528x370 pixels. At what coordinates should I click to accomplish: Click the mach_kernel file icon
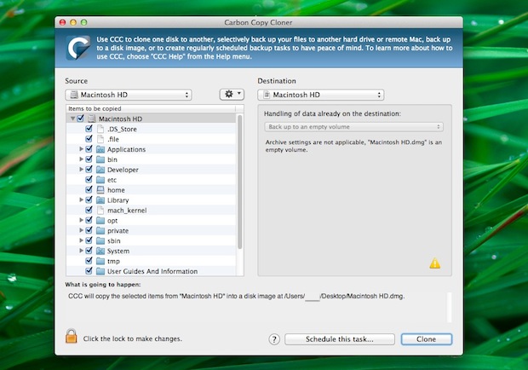click(x=100, y=211)
